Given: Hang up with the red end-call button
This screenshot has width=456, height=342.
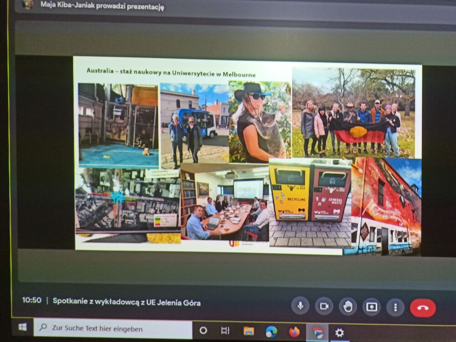Looking at the screenshot, I should point(423,308).
